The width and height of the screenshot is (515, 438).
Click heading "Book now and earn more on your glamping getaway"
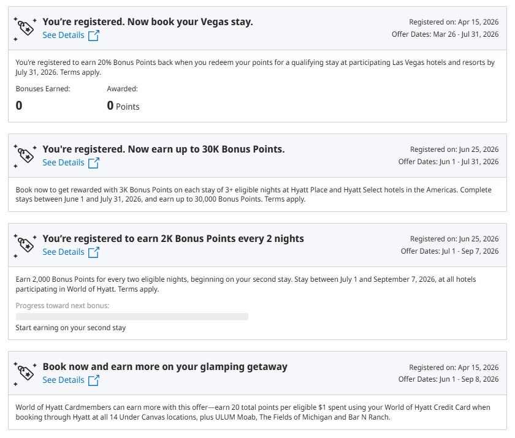(165, 366)
